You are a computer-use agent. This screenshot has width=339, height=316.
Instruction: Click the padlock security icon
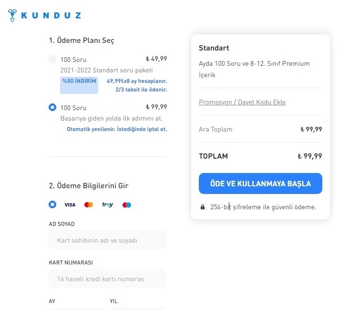(203, 207)
